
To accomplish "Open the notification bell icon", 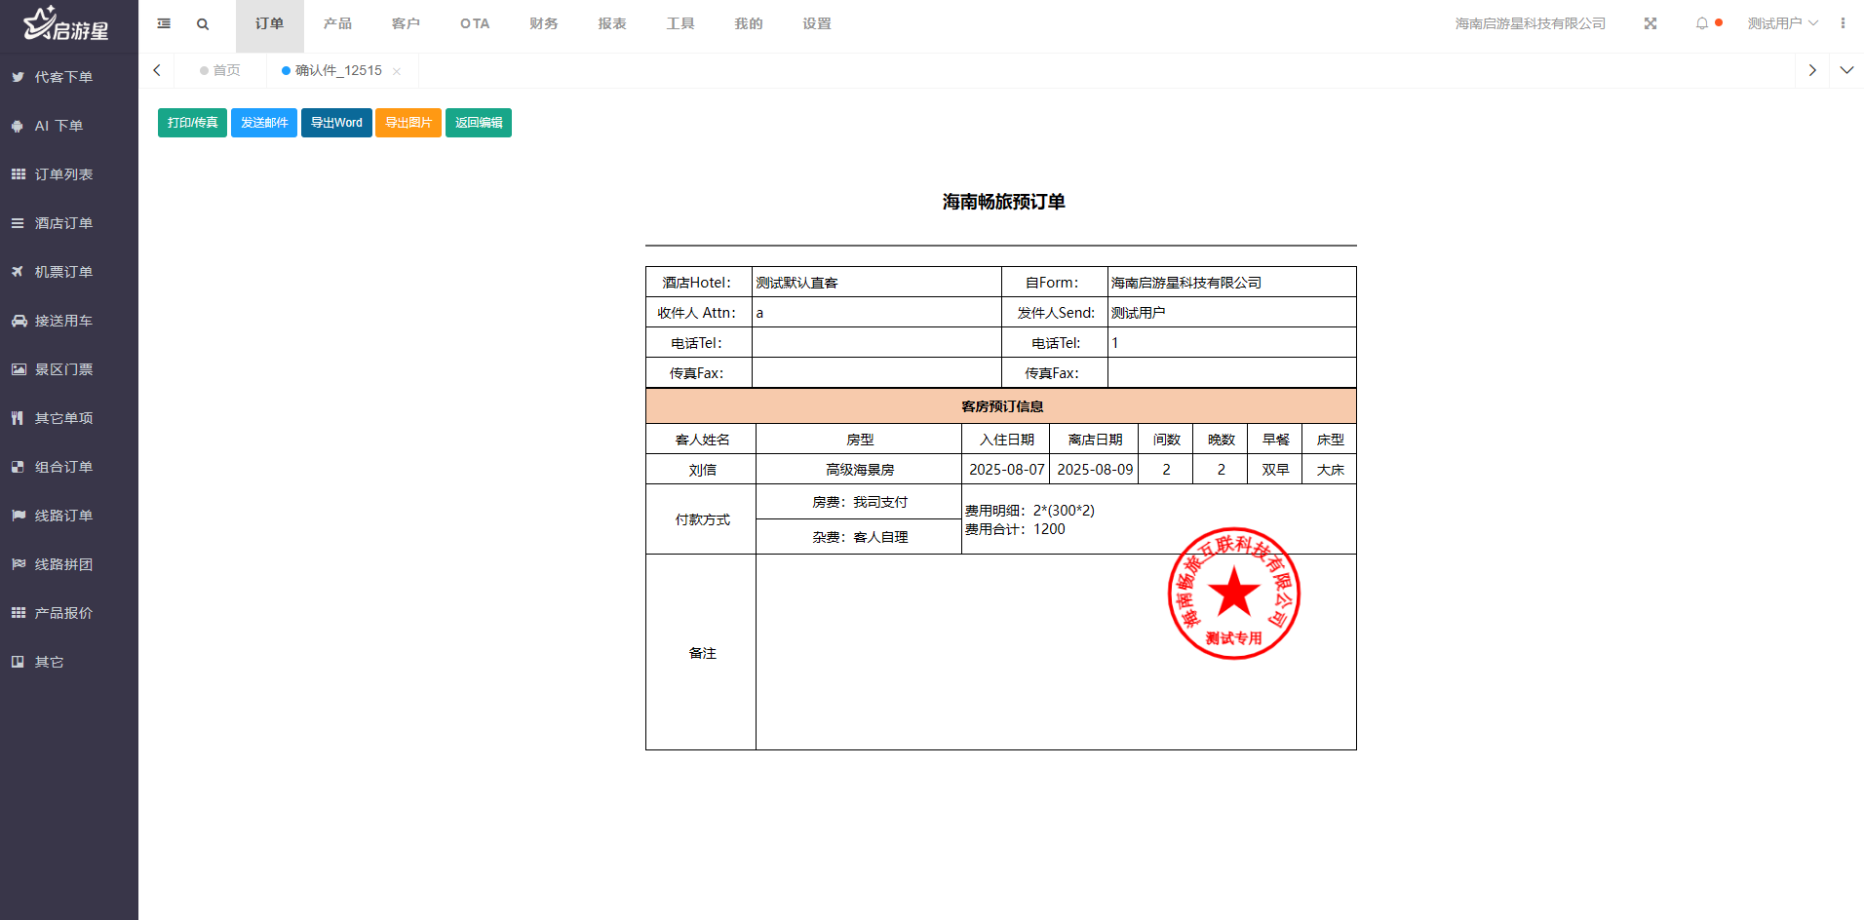I will (1702, 23).
